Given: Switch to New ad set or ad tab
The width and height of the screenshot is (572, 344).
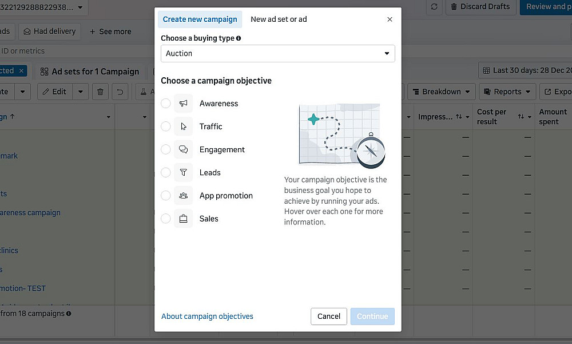Looking at the screenshot, I should pos(279,19).
